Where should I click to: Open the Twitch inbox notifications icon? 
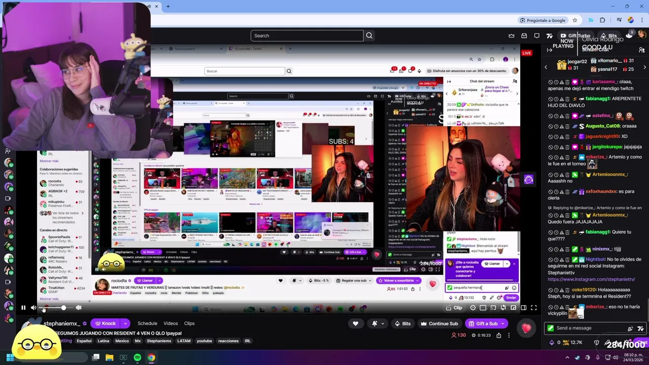pos(524,35)
